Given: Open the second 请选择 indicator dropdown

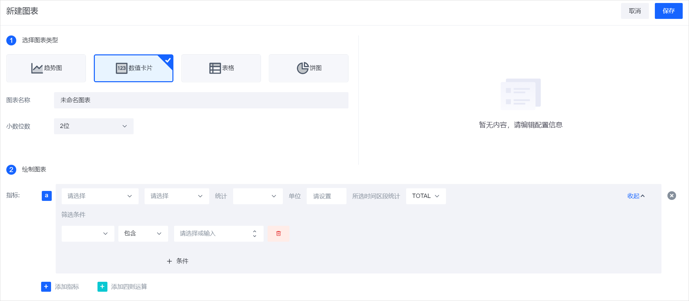Looking at the screenshot, I should [x=176, y=196].
